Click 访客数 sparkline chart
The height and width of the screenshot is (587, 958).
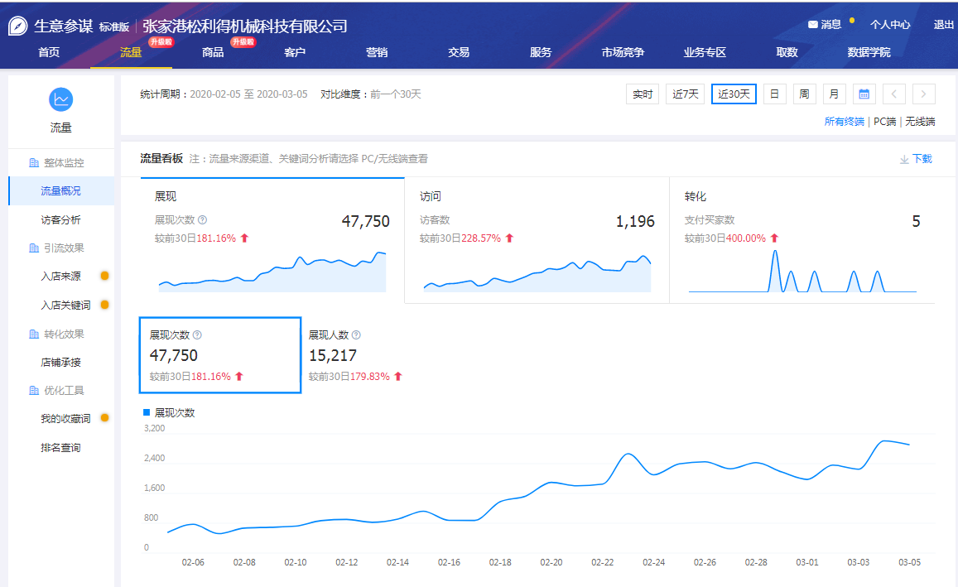tap(537, 274)
